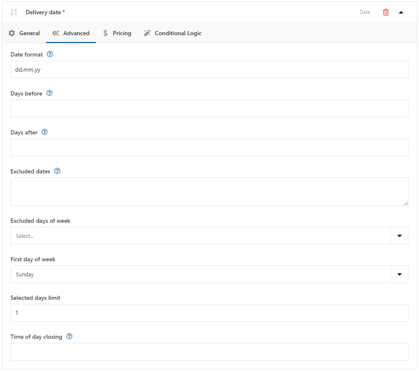The image size is (419, 371).
Task: Click the magic wand icon on Conditional Logic
Action: [x=147, y=33]
